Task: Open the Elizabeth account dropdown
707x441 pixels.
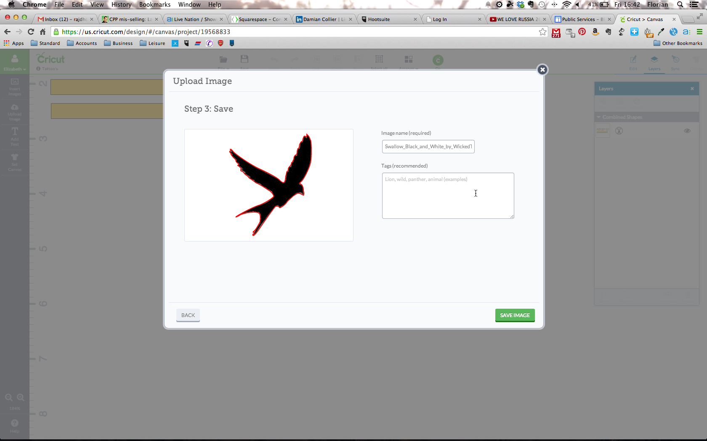Action: [x=15, y=62]
